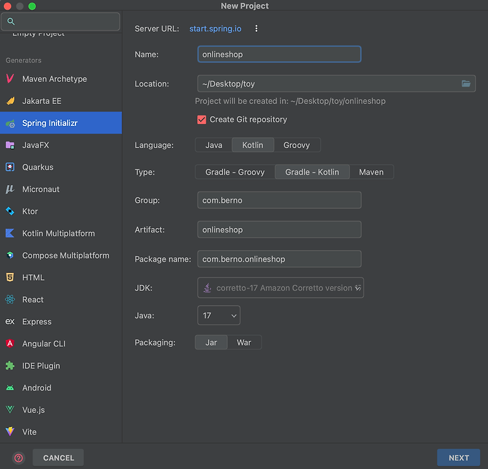This screenshot has width=488, height=469.
Task: Open the help question mark icon
Action: pos(19,457)
